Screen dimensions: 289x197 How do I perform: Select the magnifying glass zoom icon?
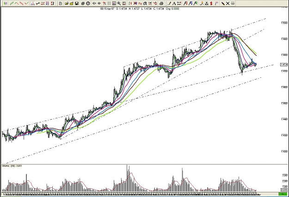click(x=119, y=3)
